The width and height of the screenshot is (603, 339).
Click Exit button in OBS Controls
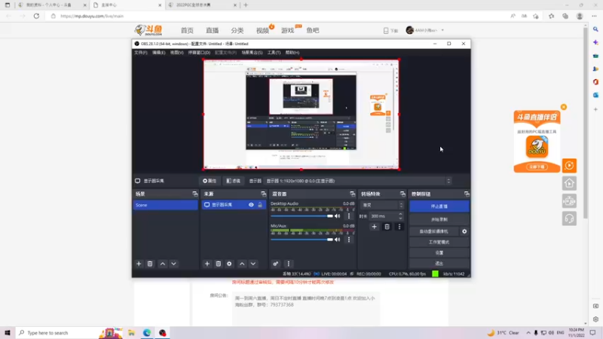pos(439,264)
